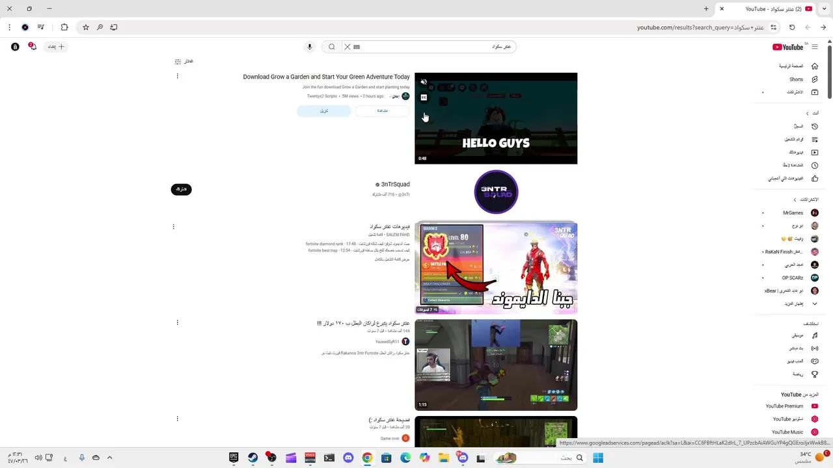The height and width of the screenshot is (468, 833).
Task: Open the diamond rank playlist thumbnail
Action: (x=496, y=268)
